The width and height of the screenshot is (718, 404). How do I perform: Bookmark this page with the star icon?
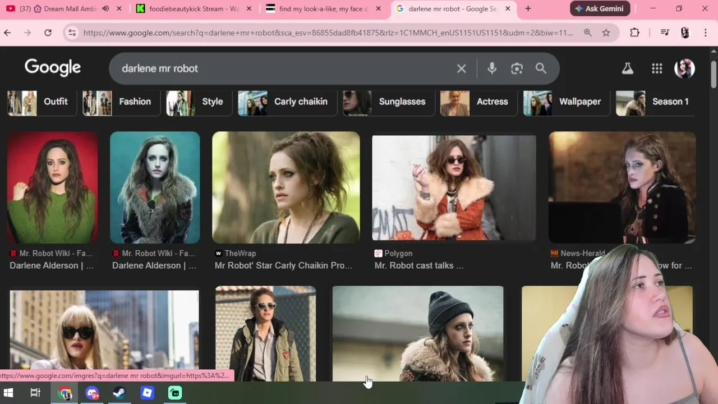[606, 33]
